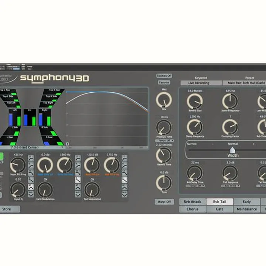
Task: Click the Reverb Time knob
Action: tap(164, 155)
